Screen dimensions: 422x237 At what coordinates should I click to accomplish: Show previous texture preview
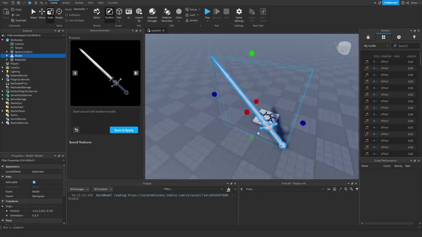pyautogui.click(x=75, y=73)
